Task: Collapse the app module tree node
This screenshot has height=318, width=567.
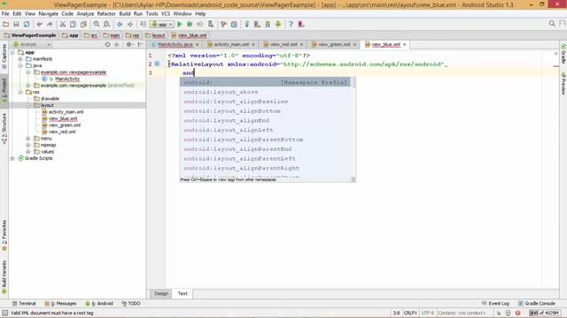Action: tap(12, 52)
